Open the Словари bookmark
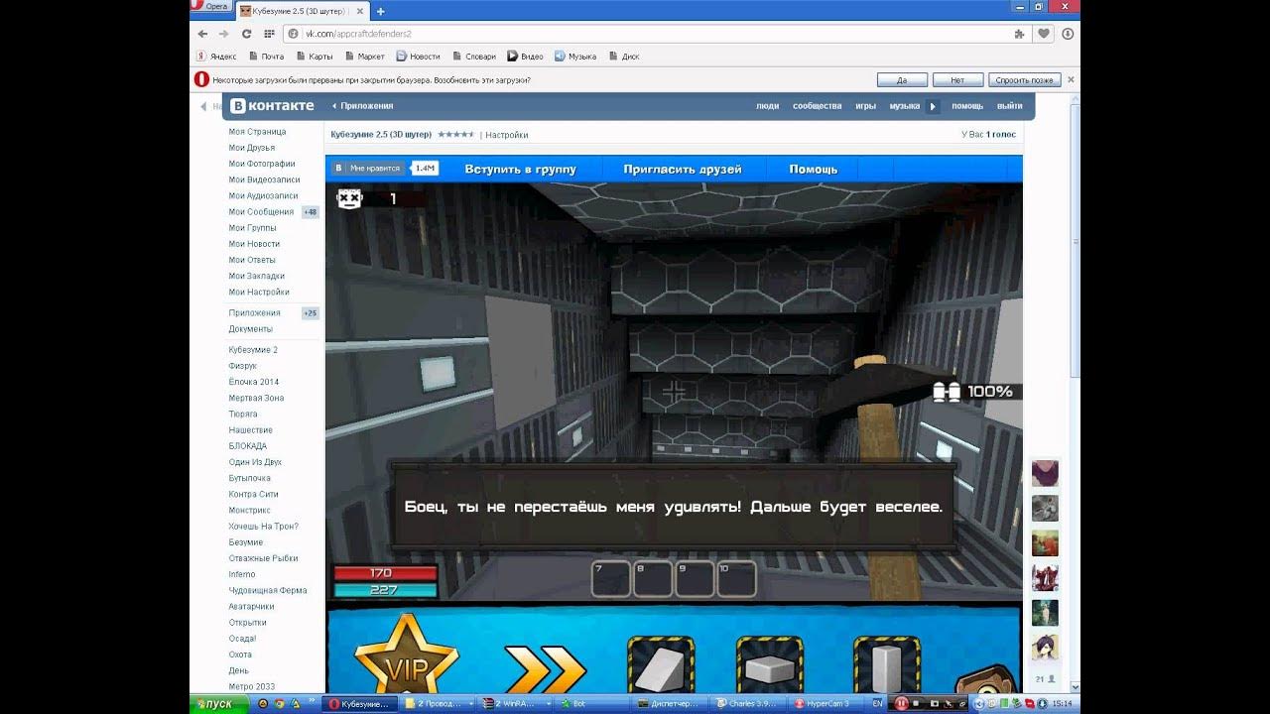1270x714 pixels. click(474, 57)
